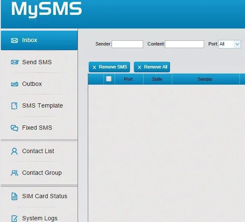Screen dimensions: 245x222
Task: Click the Inbox envelope icon
Action: point(14,40)
